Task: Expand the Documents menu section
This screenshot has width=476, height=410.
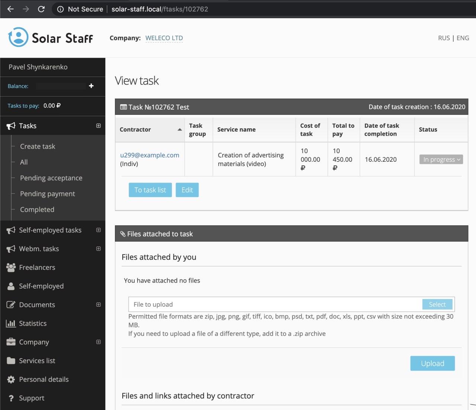Action: 98,304
